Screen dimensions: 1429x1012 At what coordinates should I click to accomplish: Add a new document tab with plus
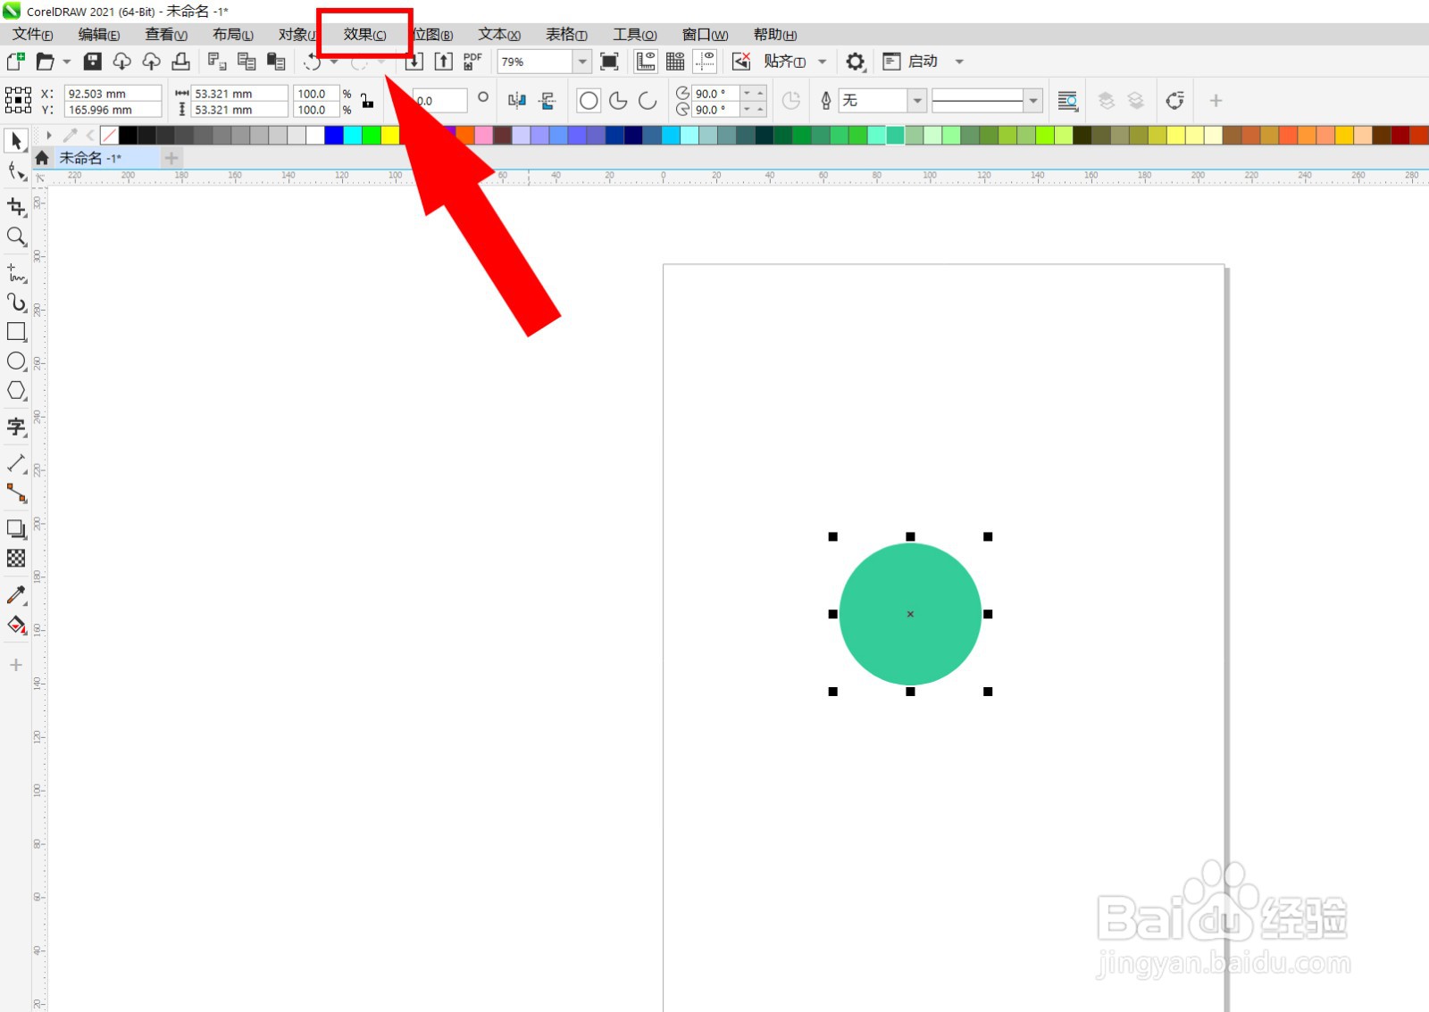(171, 158)
